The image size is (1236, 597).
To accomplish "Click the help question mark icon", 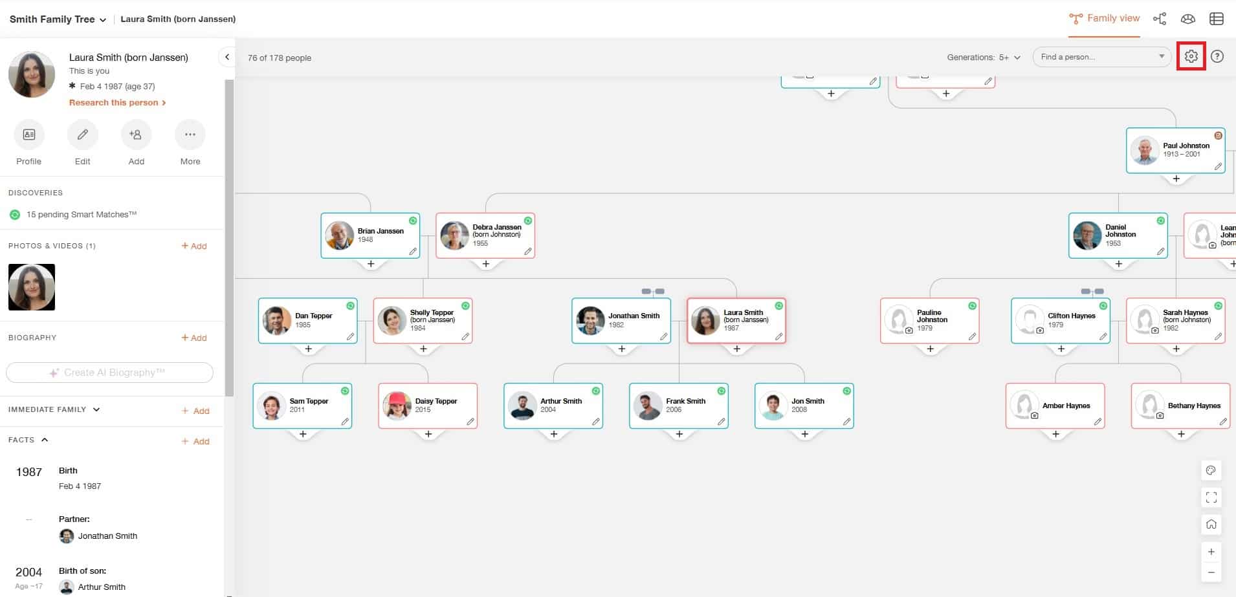I will click(x=1217, y=57).
